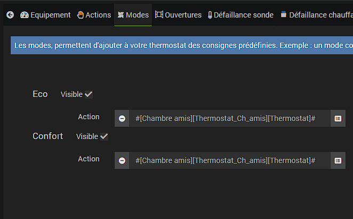Click the Confort mode name

pos(48,136)
